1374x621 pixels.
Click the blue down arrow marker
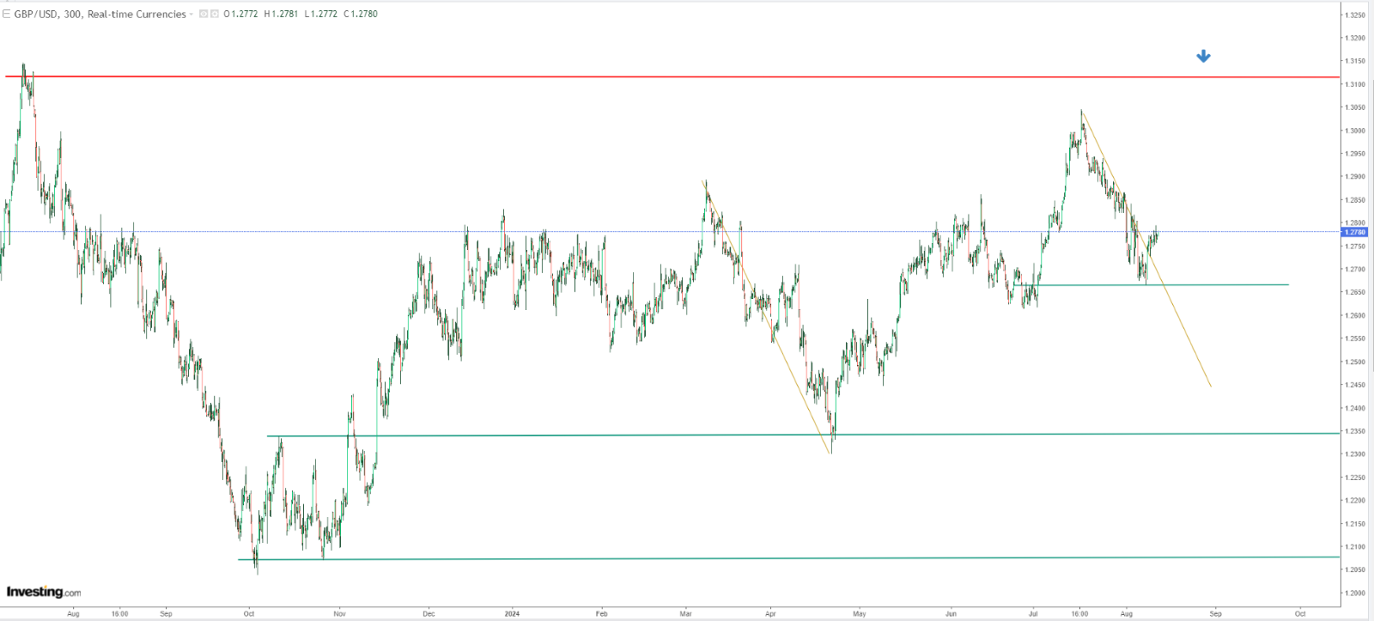(1203, 57)
